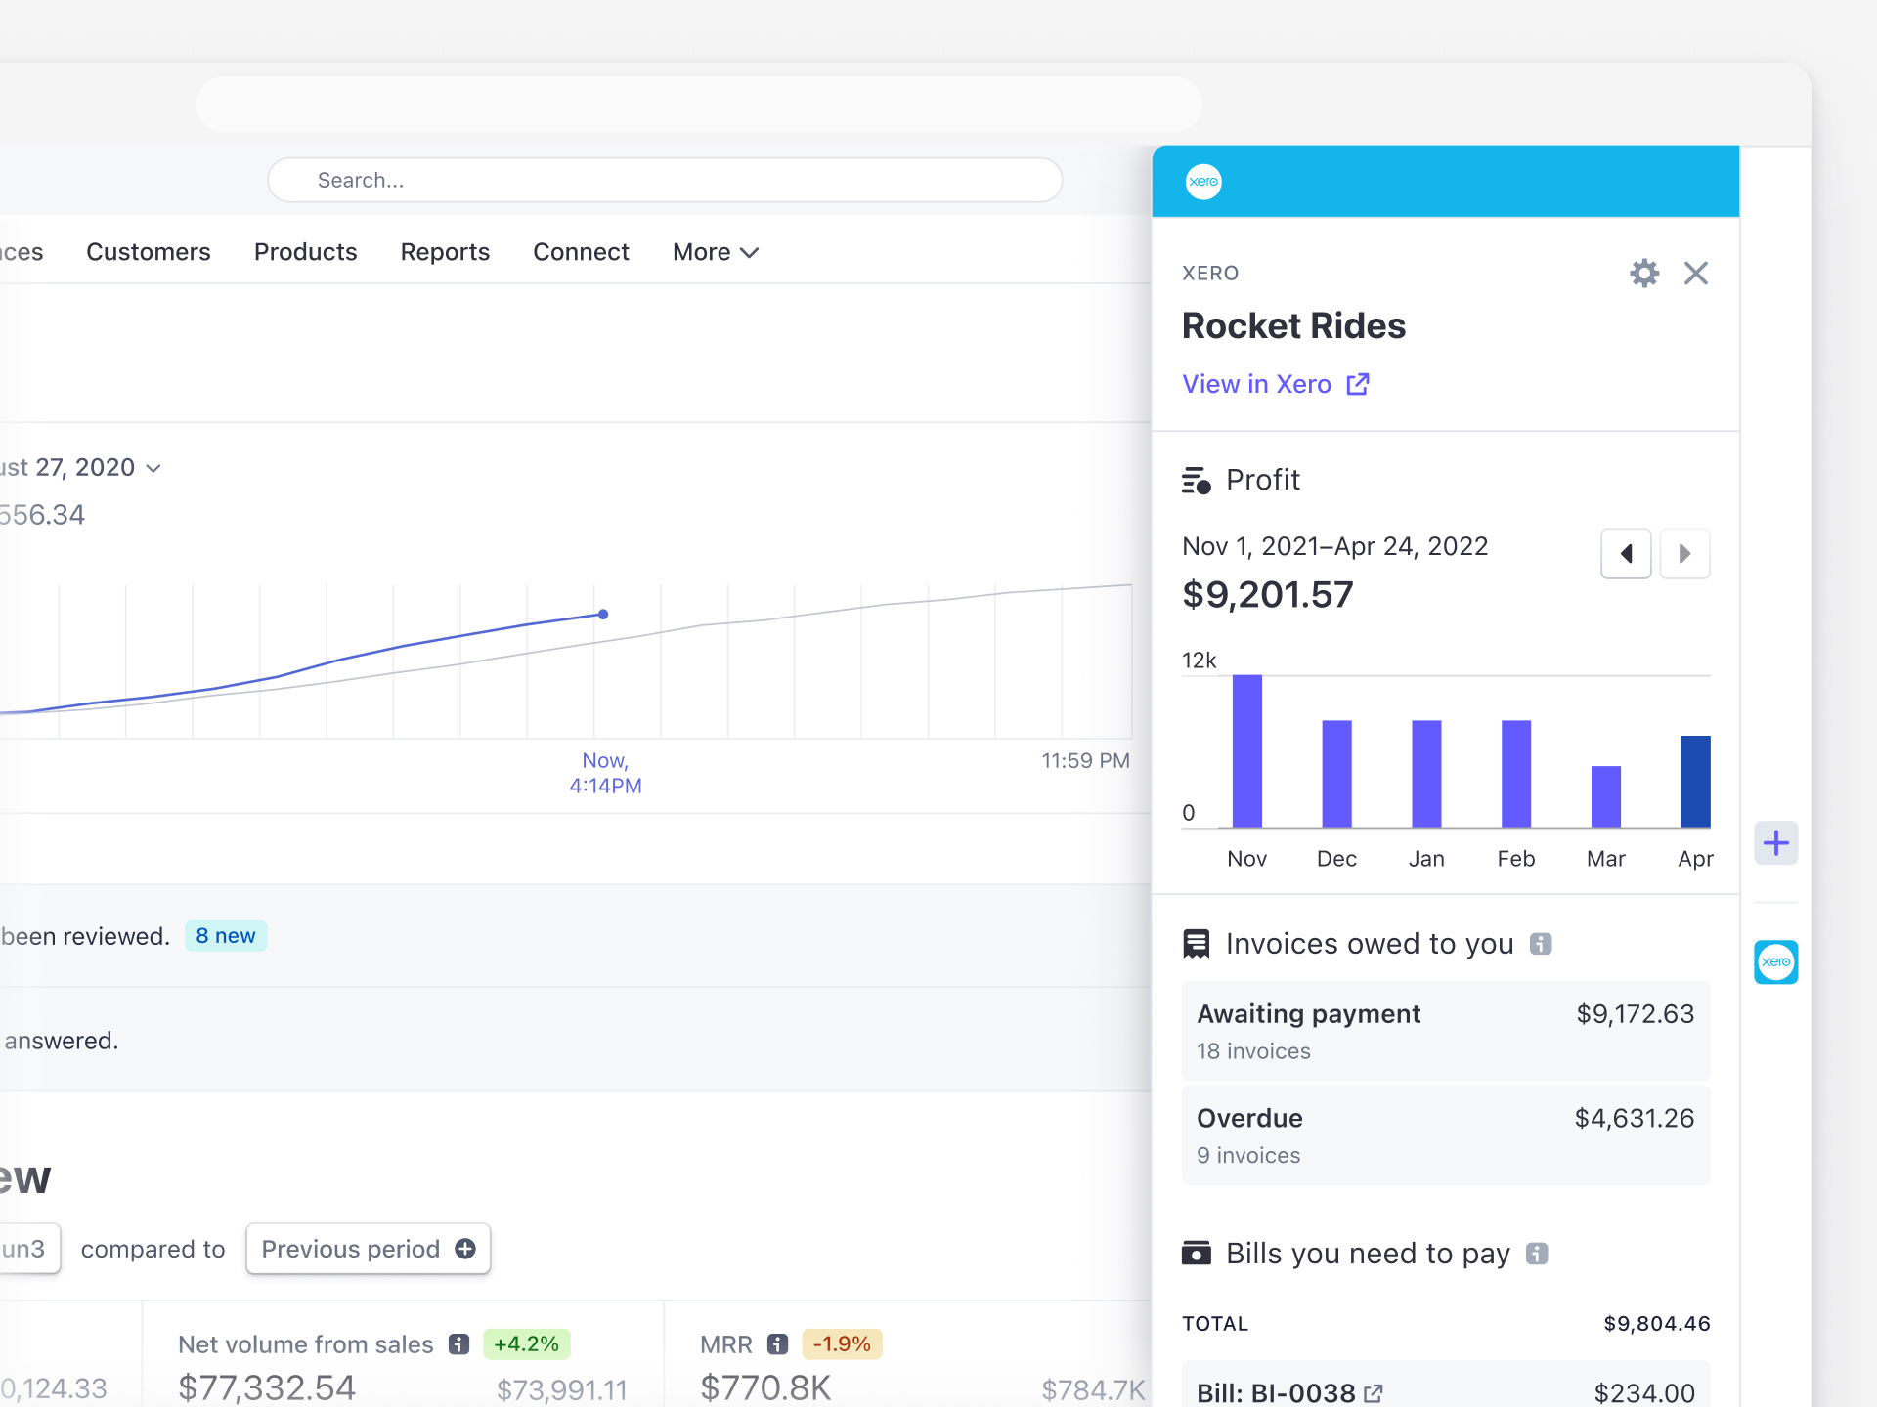The width and height of the screenshot is (1877, 1407).
Task: View info about Invoices owed to you
Action: coord(1542,943)
